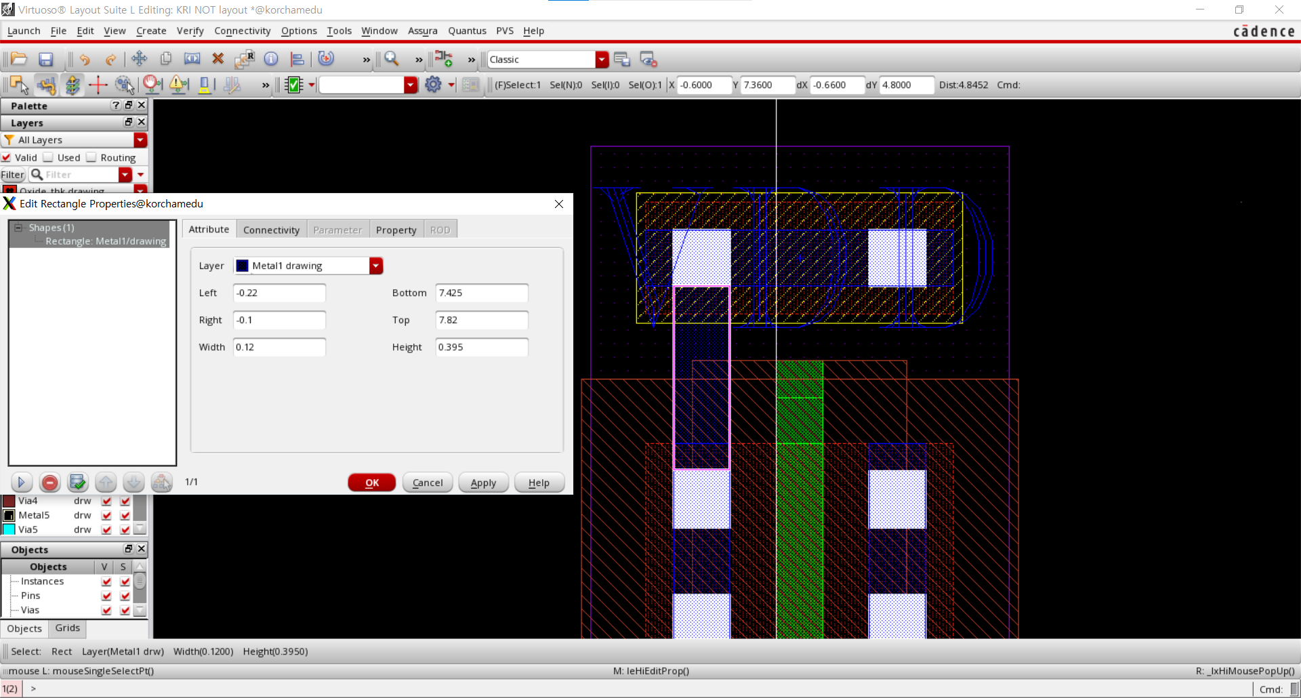Open dropdown arrow next to checkmark chip icon
The width and height of the screenshot is (1301, 698).
pos(312,85)
